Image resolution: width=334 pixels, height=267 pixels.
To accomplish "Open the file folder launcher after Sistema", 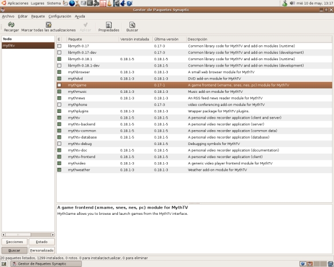I will click(65, 3).
